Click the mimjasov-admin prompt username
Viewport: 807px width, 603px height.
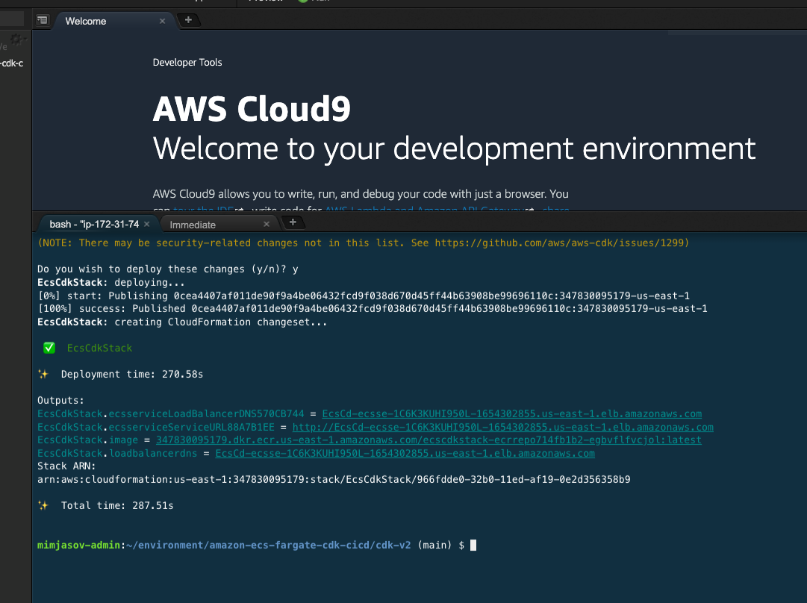click(x=78, y=546)
